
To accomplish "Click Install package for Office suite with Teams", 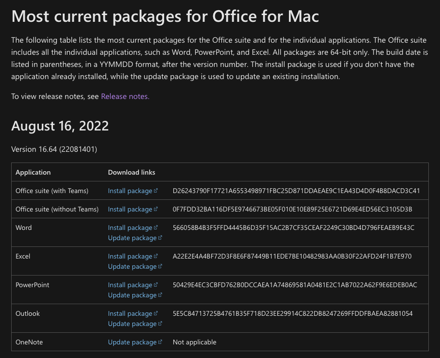I will (133, 191).
